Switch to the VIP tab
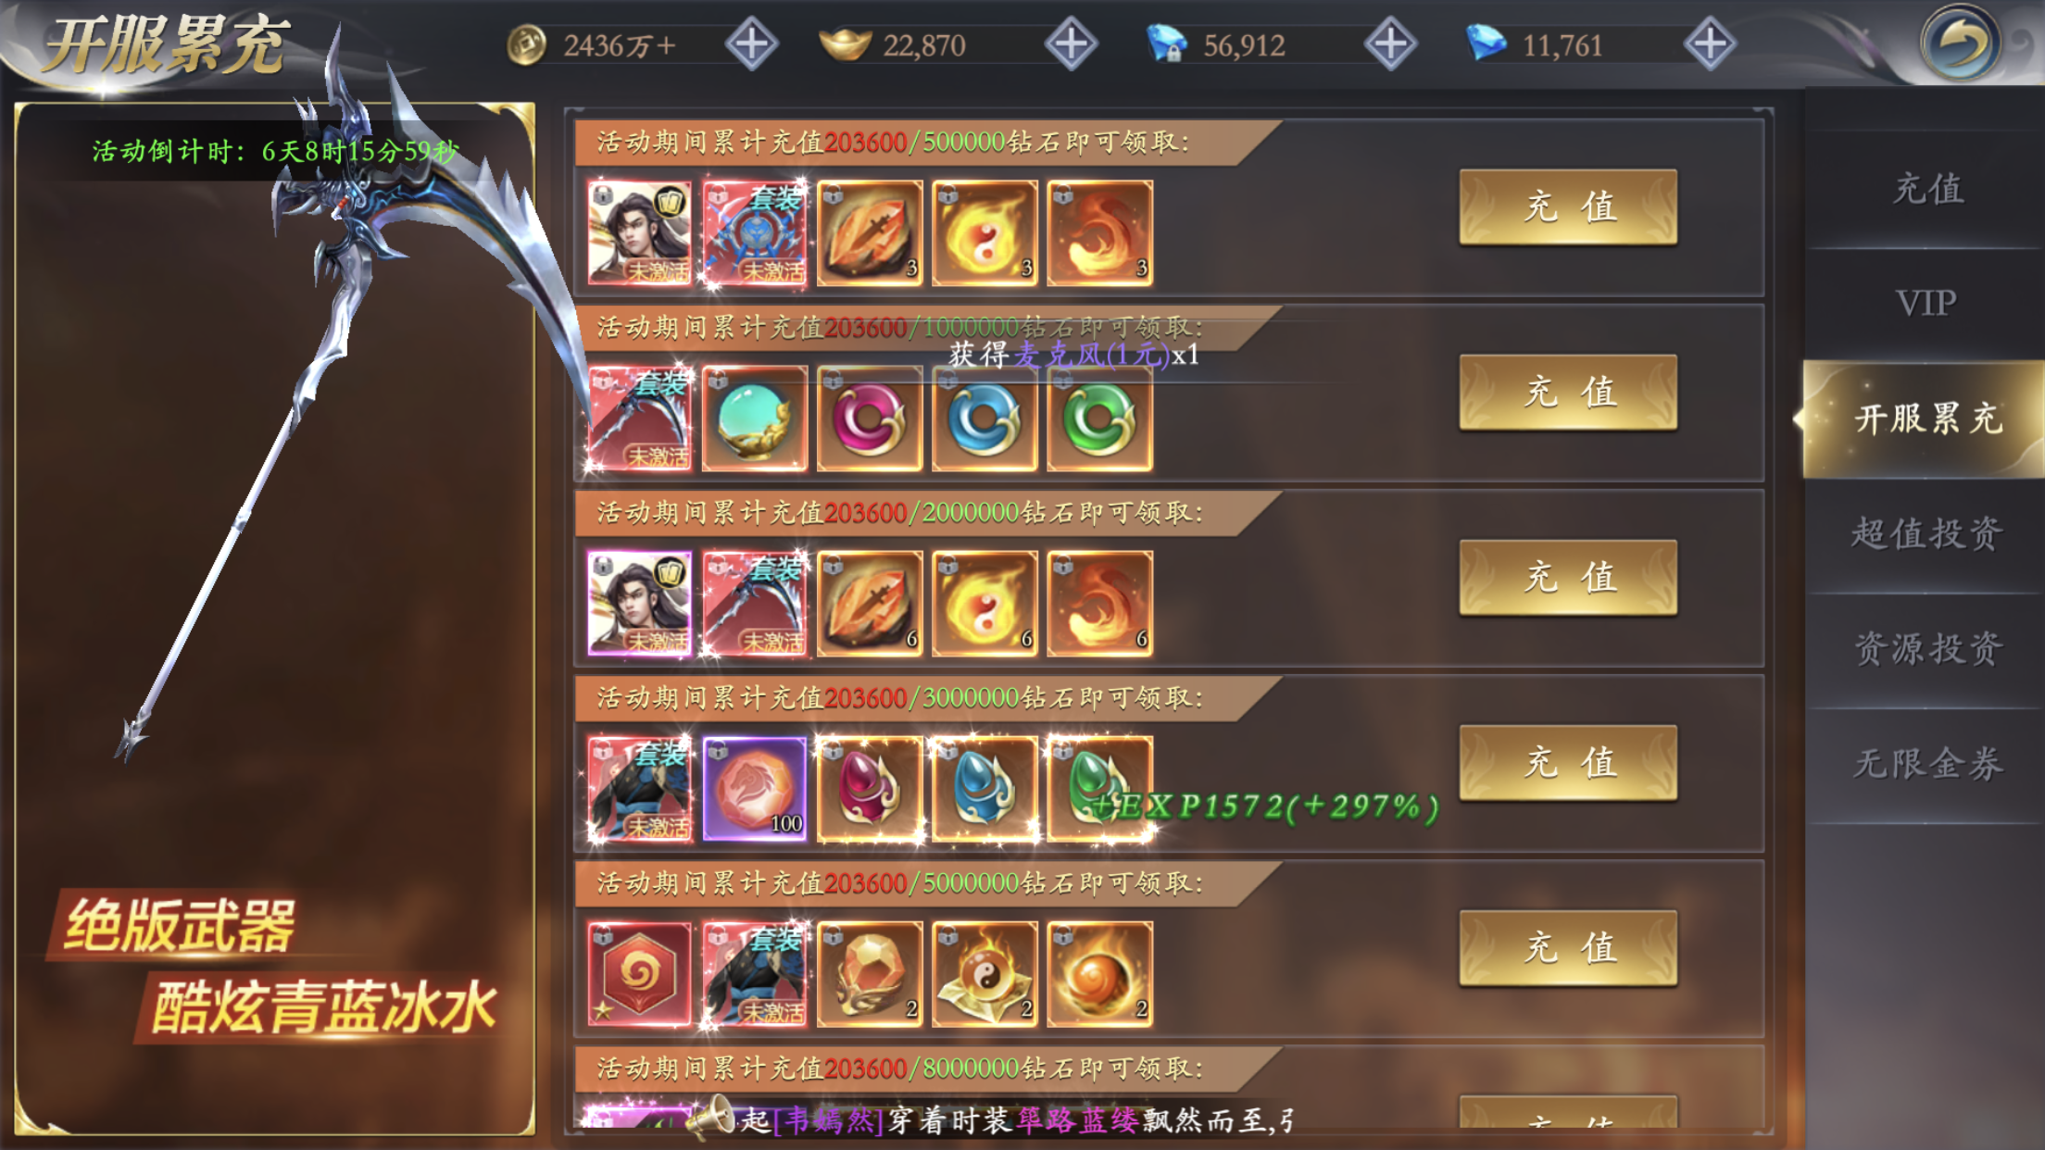 (1926, 304)
